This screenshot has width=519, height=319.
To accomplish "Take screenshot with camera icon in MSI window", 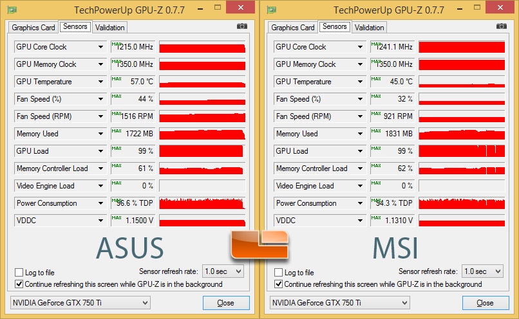I will [x=502, y=26].
